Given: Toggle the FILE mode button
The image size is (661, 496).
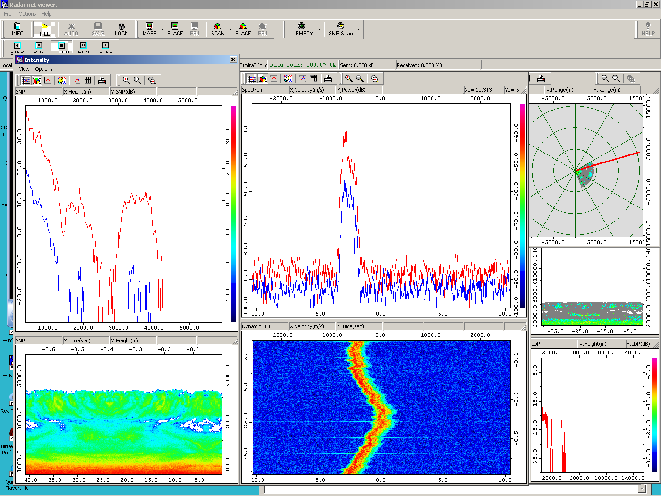Looking at the screenshot, I should click(44, 29).
